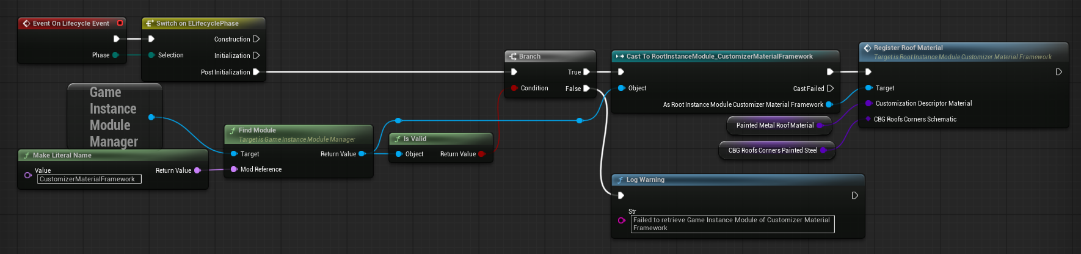Click the Object pin on Is Valid node
This screenshot has height=254, width=1081.
(399, 154)
